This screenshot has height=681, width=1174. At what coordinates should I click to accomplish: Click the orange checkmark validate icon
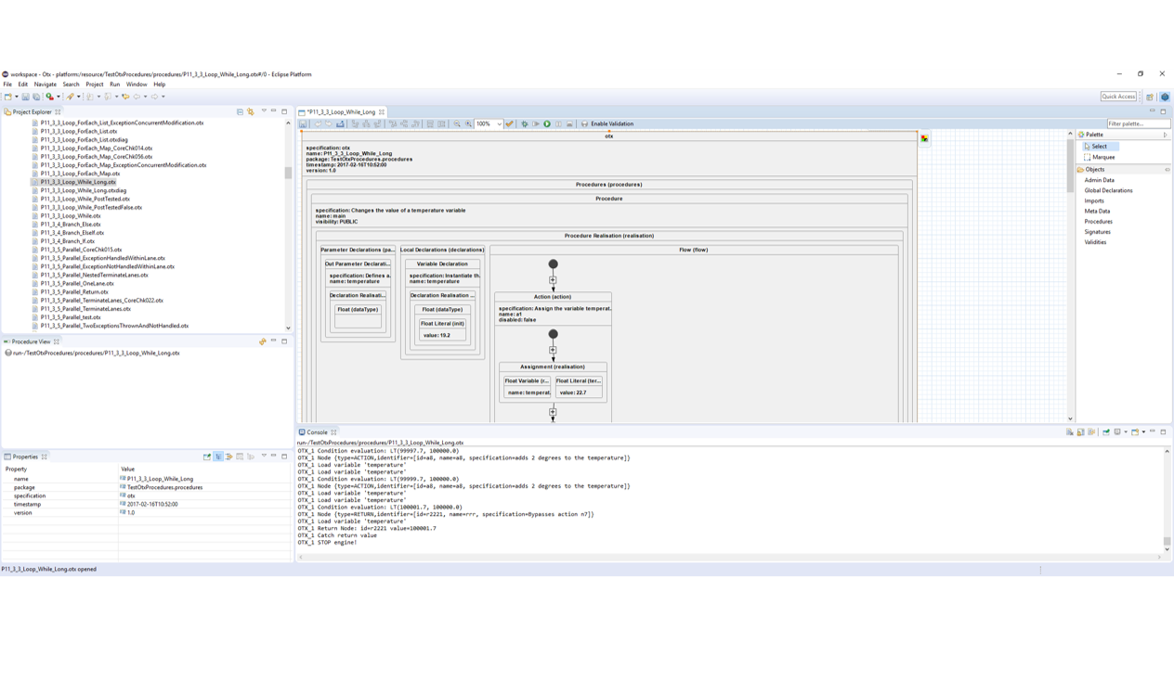point(509,123)
